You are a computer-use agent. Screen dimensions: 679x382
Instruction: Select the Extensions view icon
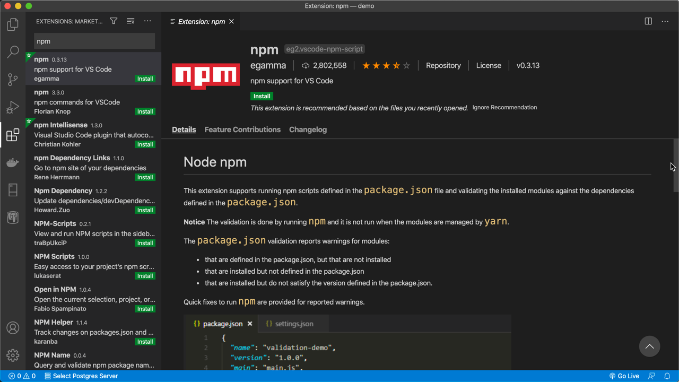point(13,135)
